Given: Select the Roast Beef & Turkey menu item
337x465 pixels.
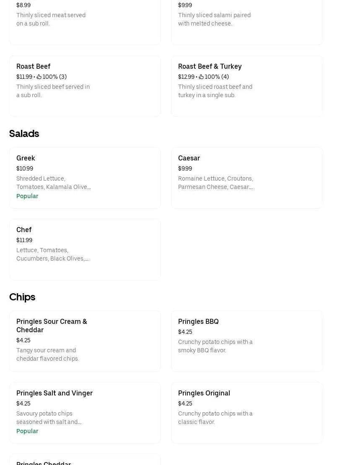Looking at the screenshot, I should tap(247, 86).
